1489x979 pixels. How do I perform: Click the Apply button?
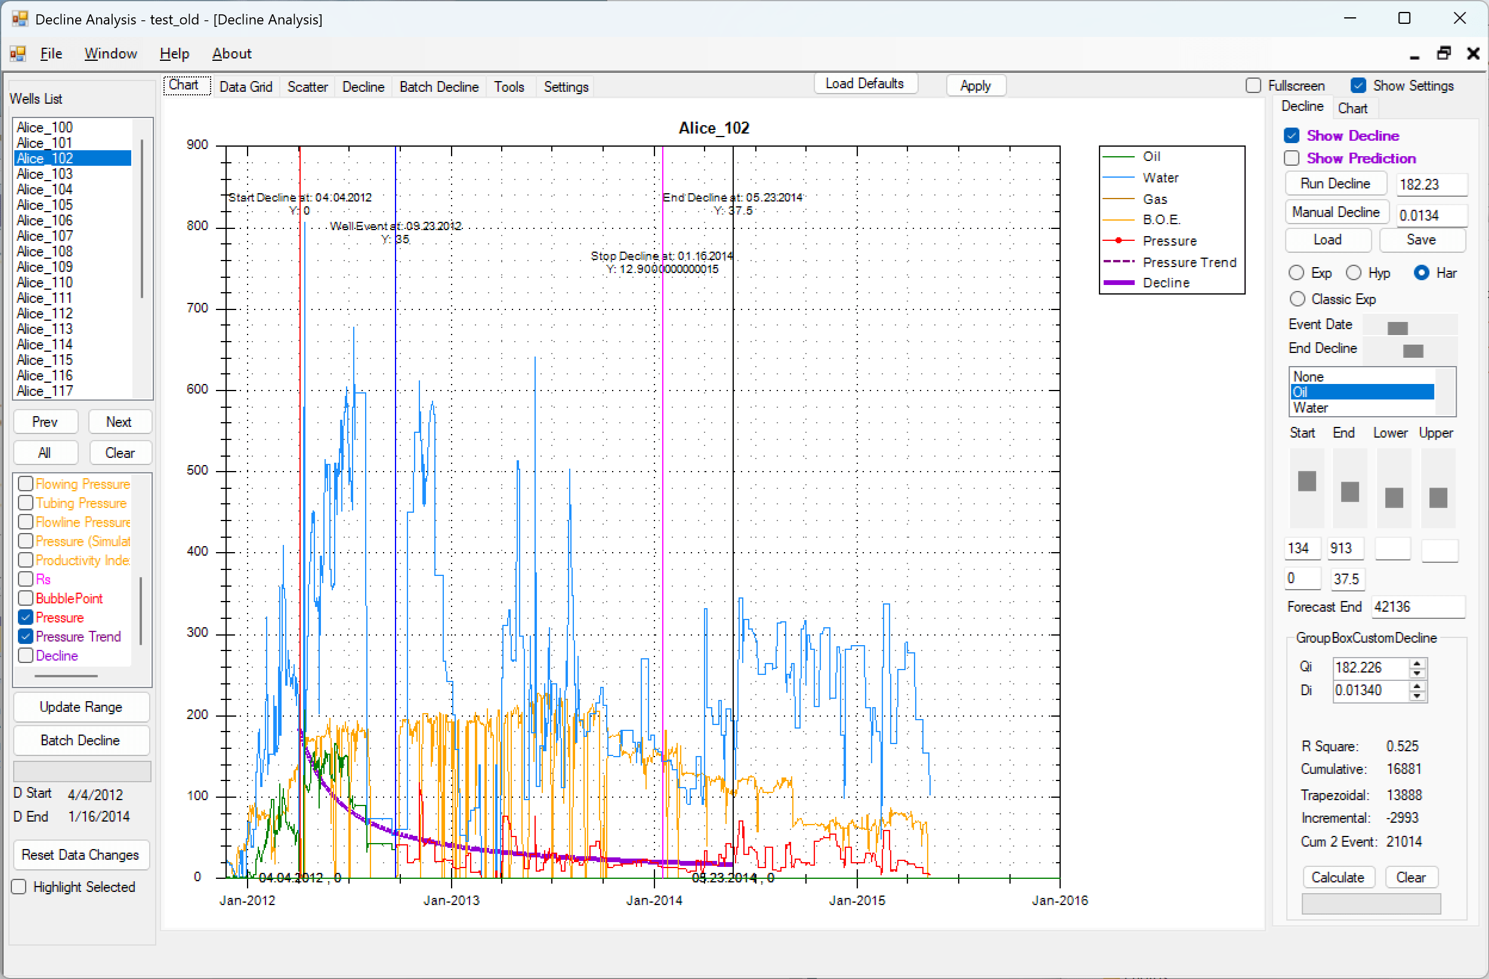[975, 86]
